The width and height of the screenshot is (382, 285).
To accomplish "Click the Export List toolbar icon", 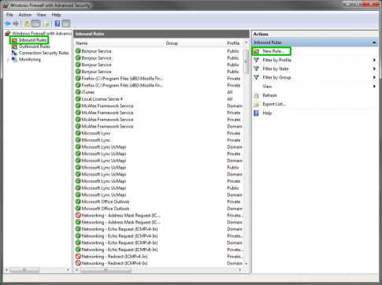I will tap(46, 24).
